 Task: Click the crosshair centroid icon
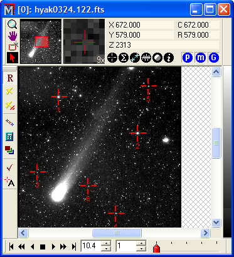112,58
